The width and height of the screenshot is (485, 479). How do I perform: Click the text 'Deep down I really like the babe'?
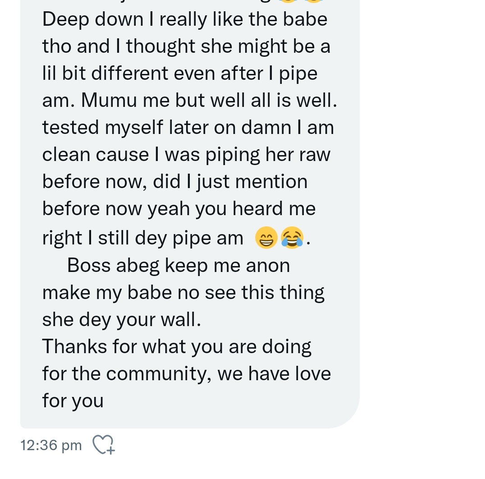coord(185,19)
